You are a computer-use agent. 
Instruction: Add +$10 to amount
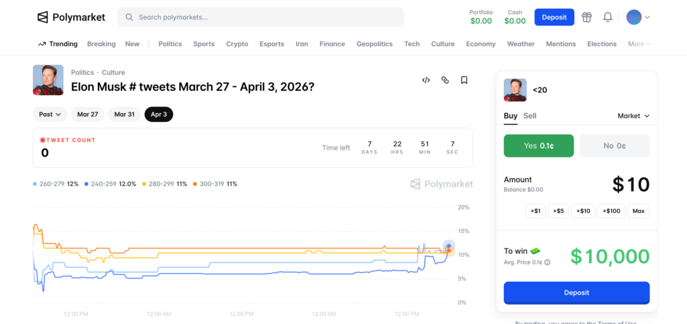pyautogui.click(x=583, y=211)
